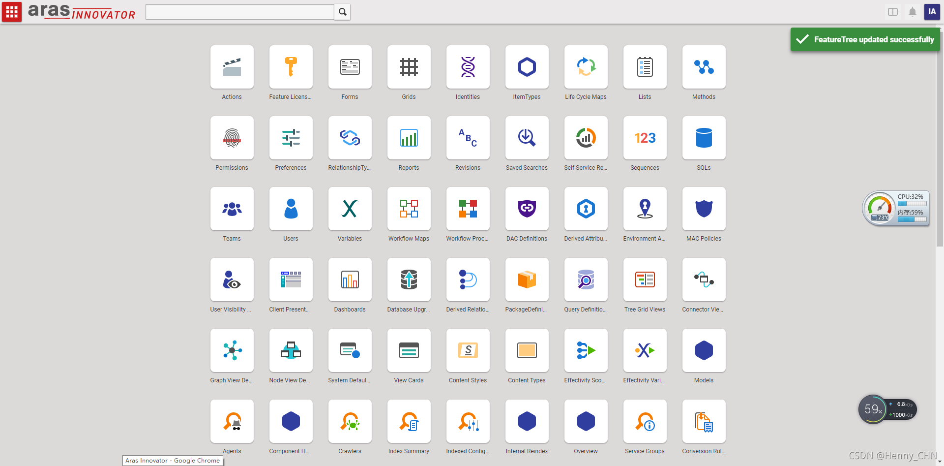Open the Permissions fingerprint tile
This screenshot has width=944, height=466.
(232, 138)
